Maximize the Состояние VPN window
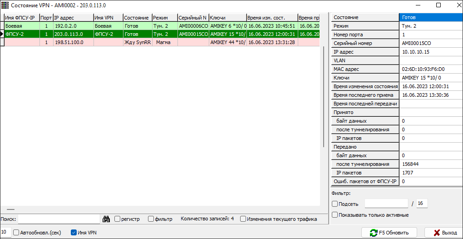This screenshot has width=463, height=239. point(438,5)
